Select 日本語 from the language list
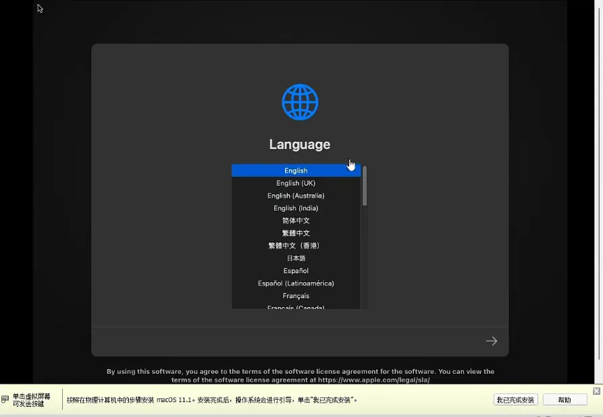Screen dimensions: 603x417 [x=296, y=258]
